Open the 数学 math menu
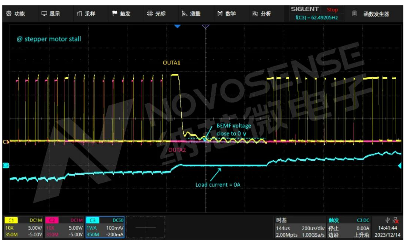This screenshot has width=404, height=240. click(227, 14)
